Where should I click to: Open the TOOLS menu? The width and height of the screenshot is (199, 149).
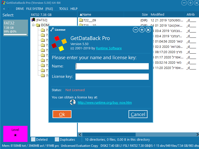tap(63, 9)
